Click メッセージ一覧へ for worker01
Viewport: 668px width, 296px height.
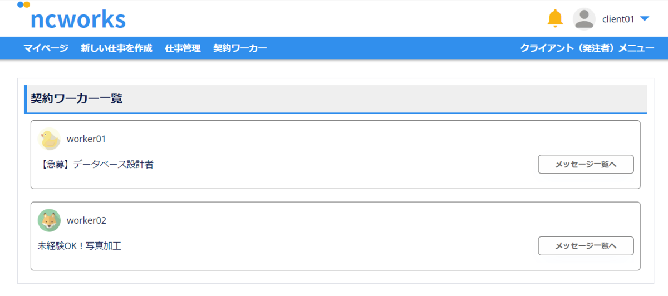[586, 165]
